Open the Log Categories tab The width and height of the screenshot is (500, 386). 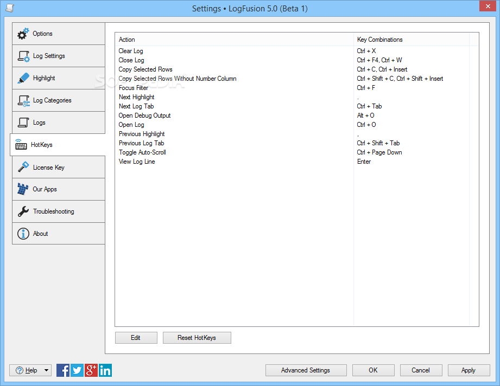[x=59, y=101]
